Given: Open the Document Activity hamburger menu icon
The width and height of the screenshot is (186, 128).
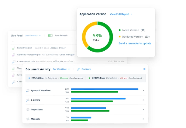Looking at the screenshot, I should 144,69.
